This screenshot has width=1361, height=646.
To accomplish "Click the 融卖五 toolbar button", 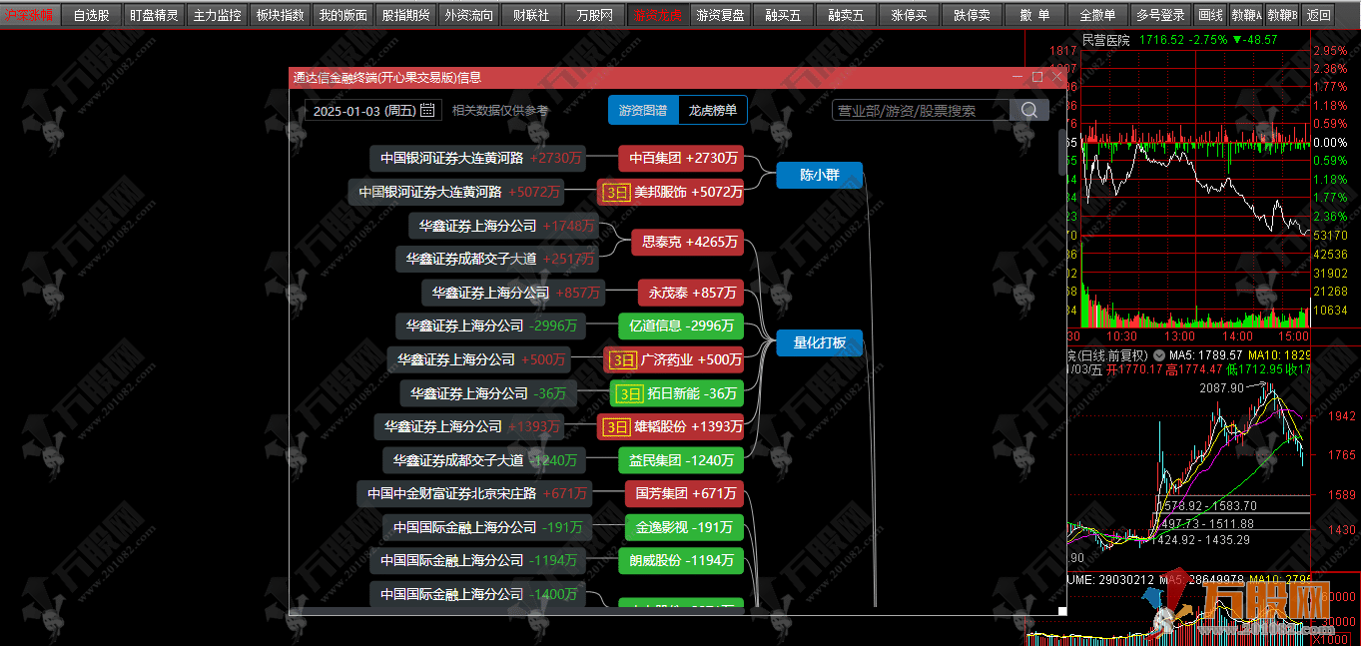I will point(846,15).
